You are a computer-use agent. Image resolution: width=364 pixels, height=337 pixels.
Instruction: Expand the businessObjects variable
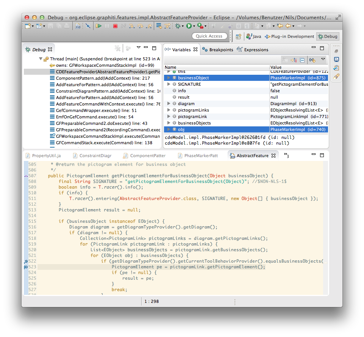point(169,123)
